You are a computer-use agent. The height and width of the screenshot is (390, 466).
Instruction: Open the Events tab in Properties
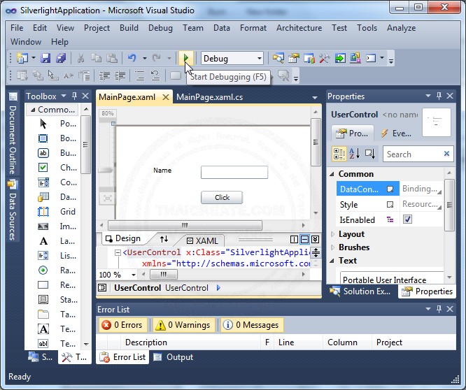click(397, 133)
